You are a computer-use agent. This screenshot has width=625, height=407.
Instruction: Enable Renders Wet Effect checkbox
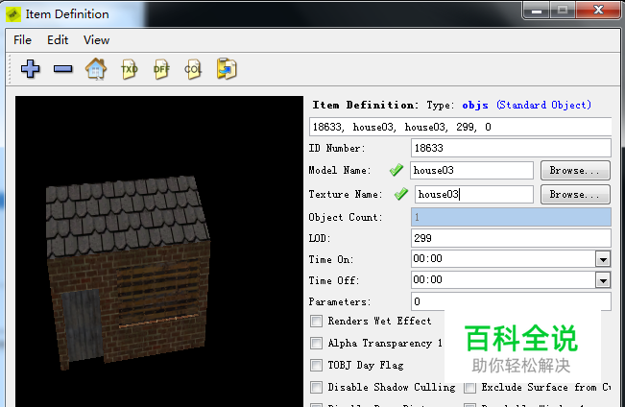(317, 321)
